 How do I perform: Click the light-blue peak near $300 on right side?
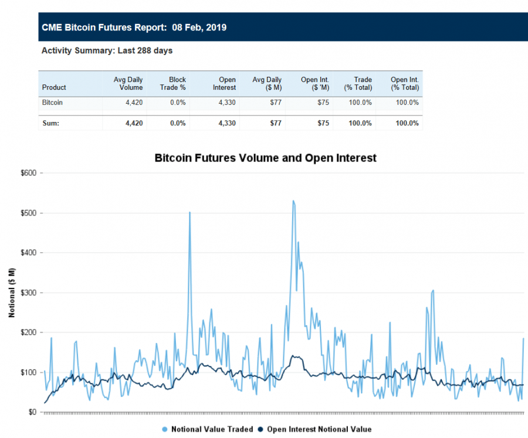(x=433, y=291)
